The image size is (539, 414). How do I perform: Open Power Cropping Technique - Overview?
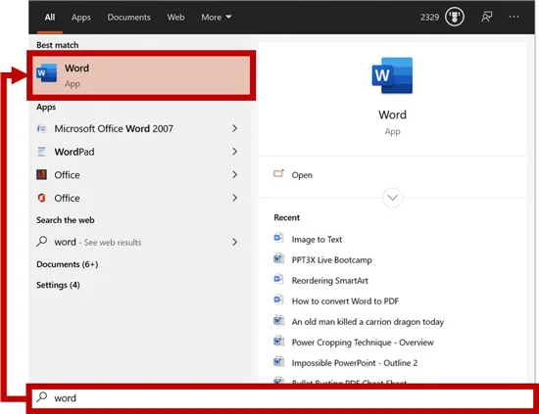363,343
